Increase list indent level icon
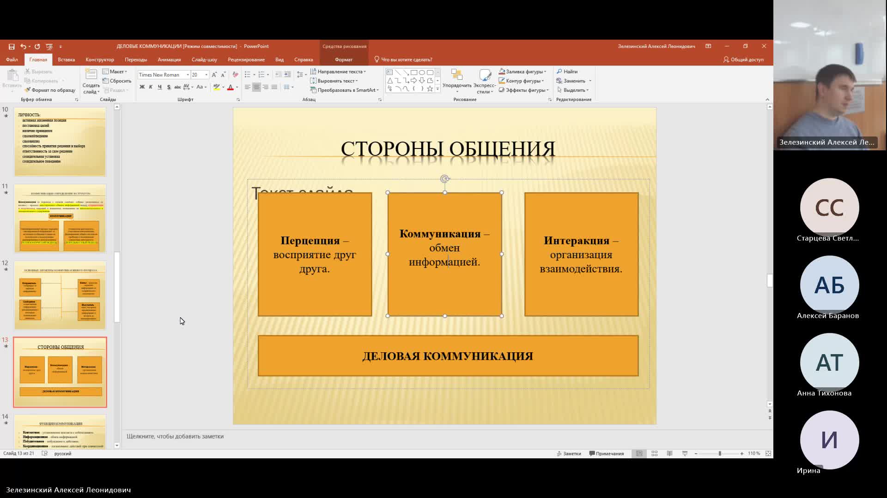Image resolution: width=887 pixels, height=498 pixels. click(x=287, y=75)
